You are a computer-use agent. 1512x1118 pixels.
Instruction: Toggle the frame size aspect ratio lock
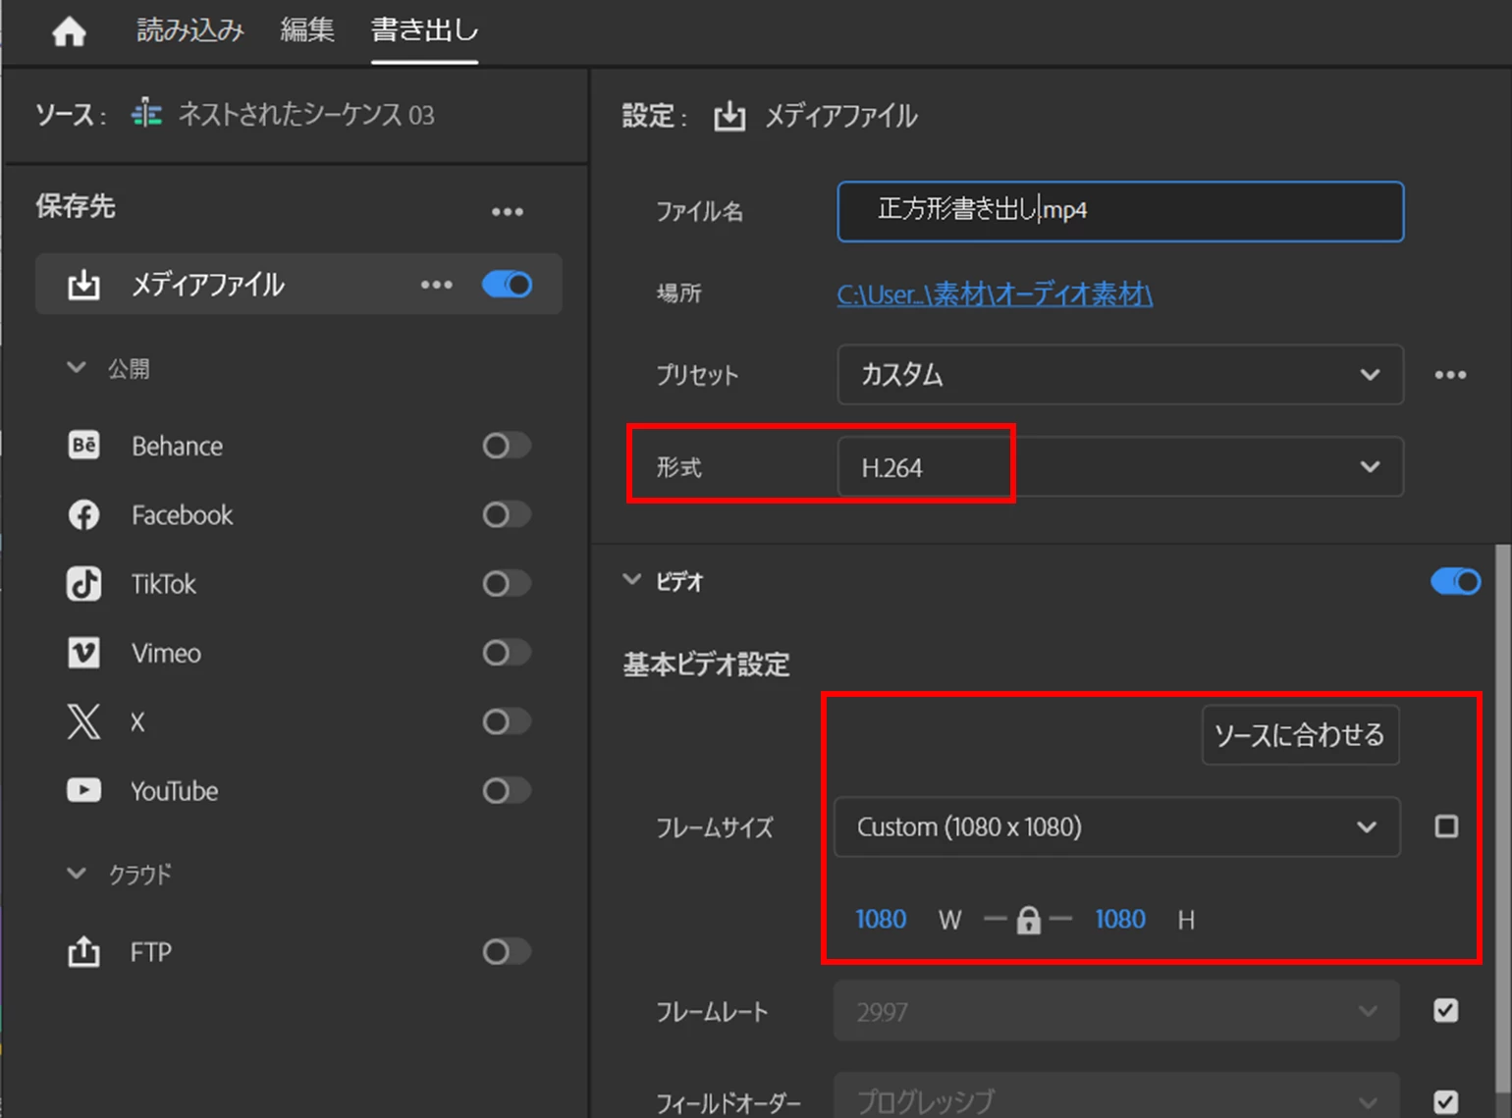coord(1028,920)
